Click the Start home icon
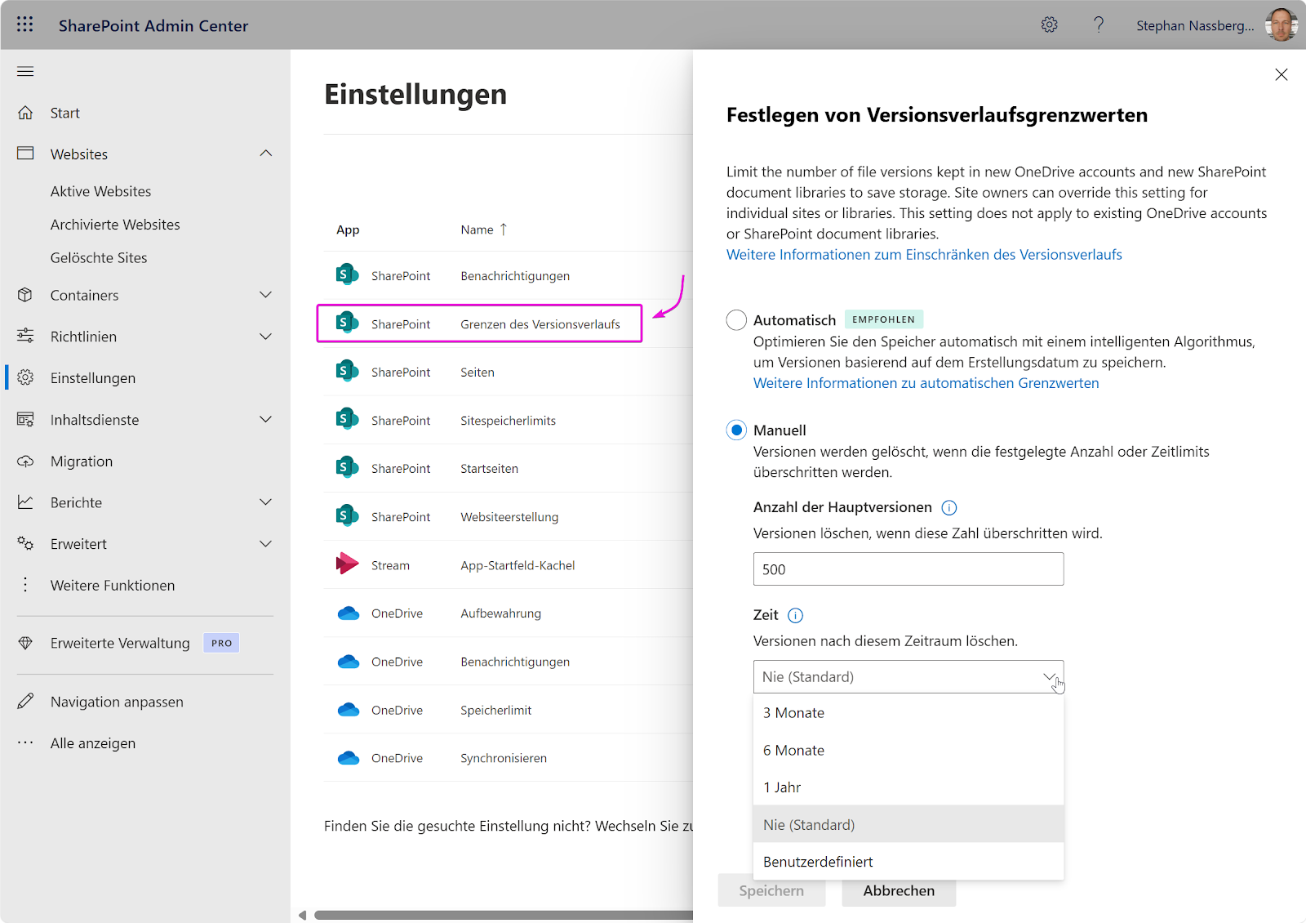Screen dimensions: 1306x923 pyautogui.click(x=25, y=113)
